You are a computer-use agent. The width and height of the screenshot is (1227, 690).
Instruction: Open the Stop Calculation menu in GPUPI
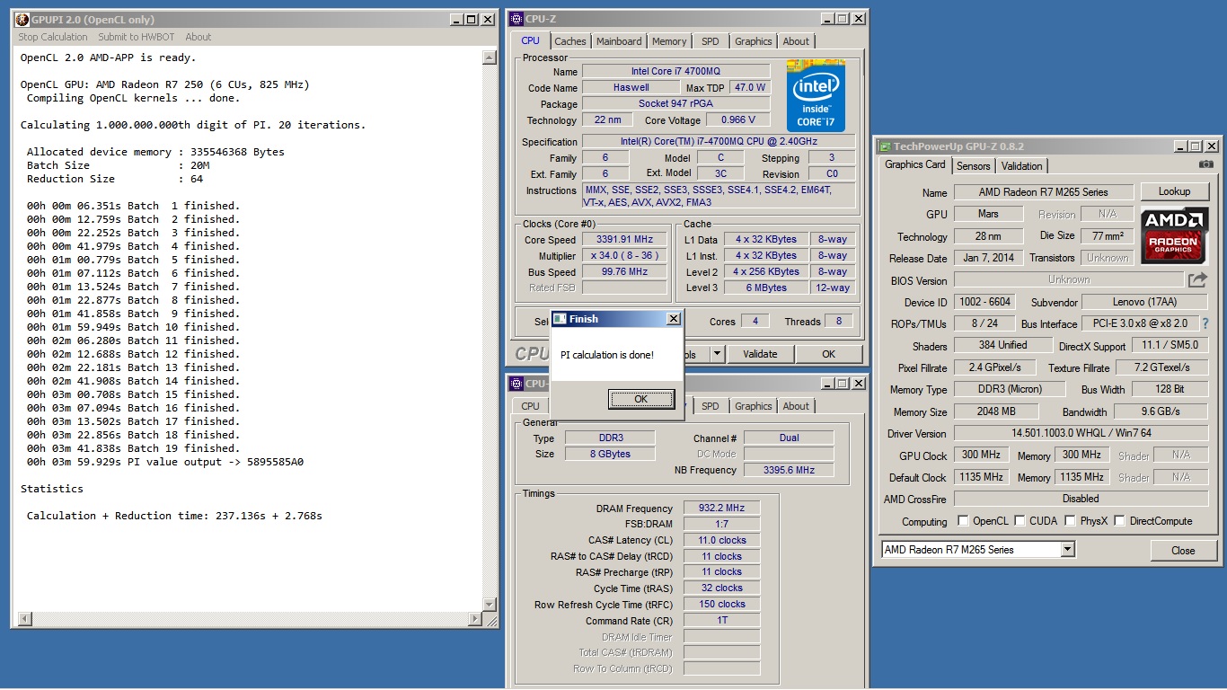click(x=53, y=37)
